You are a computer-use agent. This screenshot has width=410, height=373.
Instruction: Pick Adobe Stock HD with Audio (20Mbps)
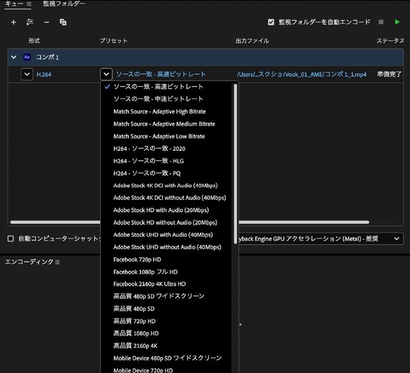click(x=167, y=210)
